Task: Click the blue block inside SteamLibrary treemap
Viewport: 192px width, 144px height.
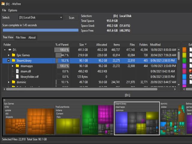Action: point(121,123)
